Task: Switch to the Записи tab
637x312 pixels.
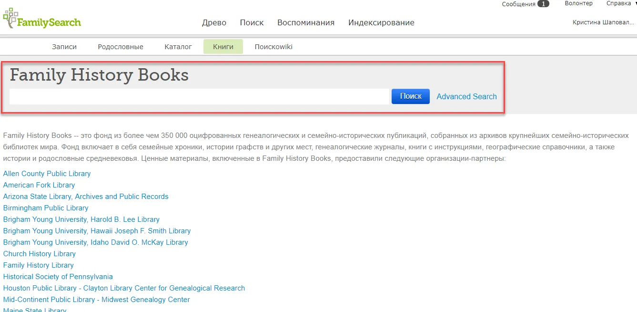Action: [64, 47]
